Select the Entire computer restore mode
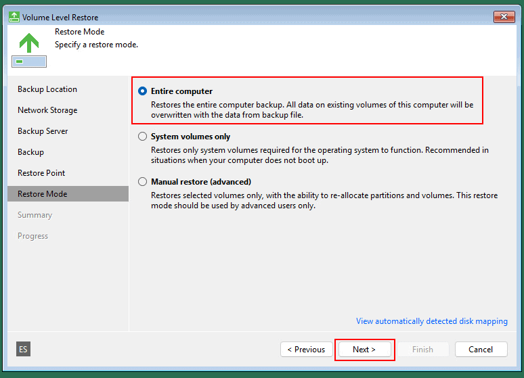Viewport: 524px width, 378px height. pos(142,91)
